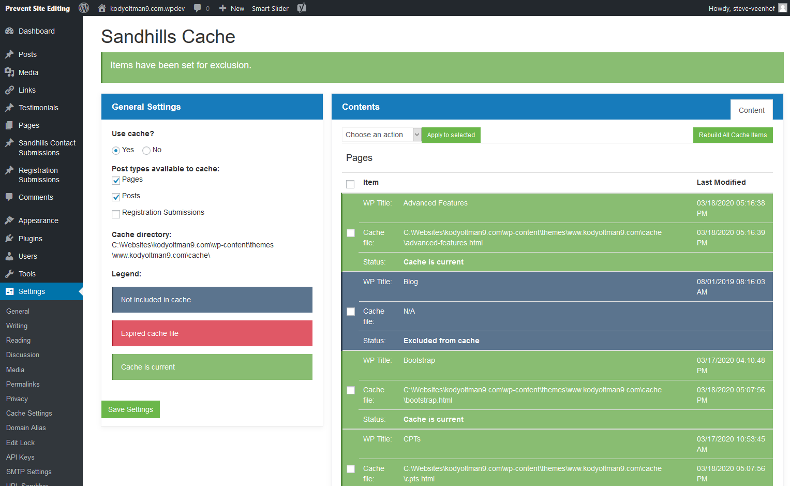The height and width of the screenshot is (486, 790).
Task: Click the Excluded from cache status text
Action: pos(441,341)
